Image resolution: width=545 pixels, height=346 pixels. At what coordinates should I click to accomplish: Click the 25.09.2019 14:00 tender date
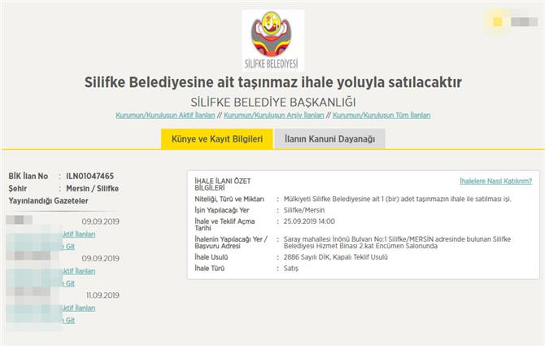click(312, 221)
